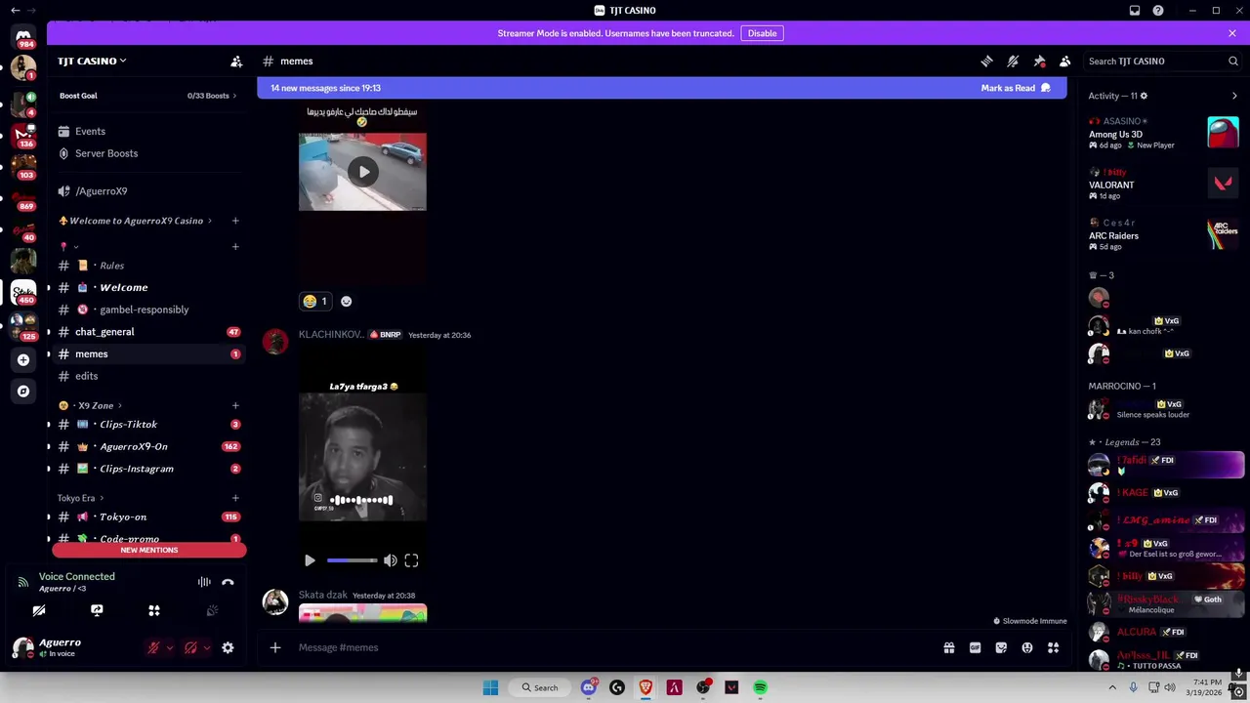Open notification settings bell icon
Image resolution: width=1250 pixels, height=703 pixels.
(x=1013, y=61)
